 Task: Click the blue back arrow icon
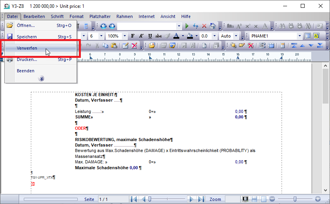[103, 26]
